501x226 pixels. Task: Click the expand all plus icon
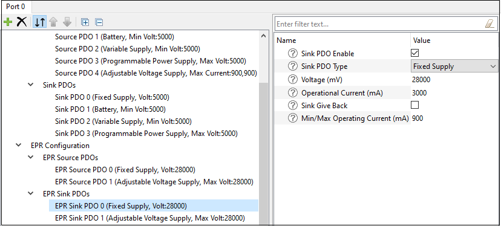click(x=85, y=22)
